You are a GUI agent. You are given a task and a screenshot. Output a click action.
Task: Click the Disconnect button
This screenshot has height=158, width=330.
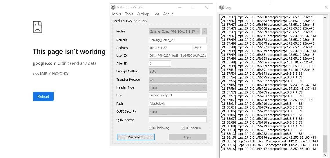pyautogui.click(x=135, y=137)
